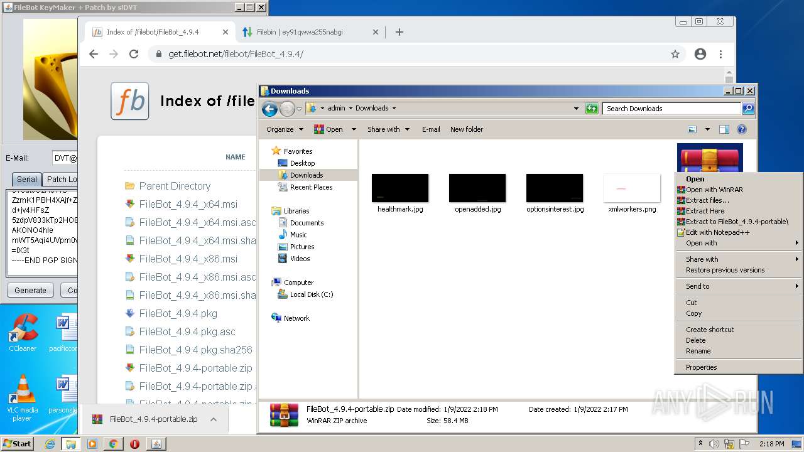Open the FileBot_4.9.4.pkg.sha256 link
This screenshot has width=804, height=452.
[x=196, y=350]
